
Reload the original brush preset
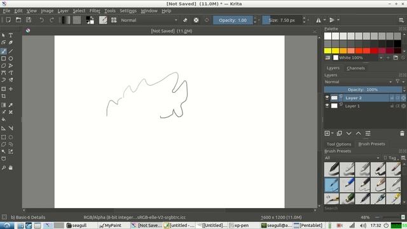pyautogui.click(x=207, y=20)
